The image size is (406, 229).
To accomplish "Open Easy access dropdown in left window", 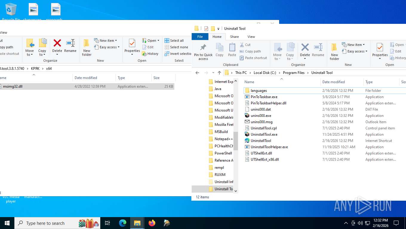I will coord(107,47).
